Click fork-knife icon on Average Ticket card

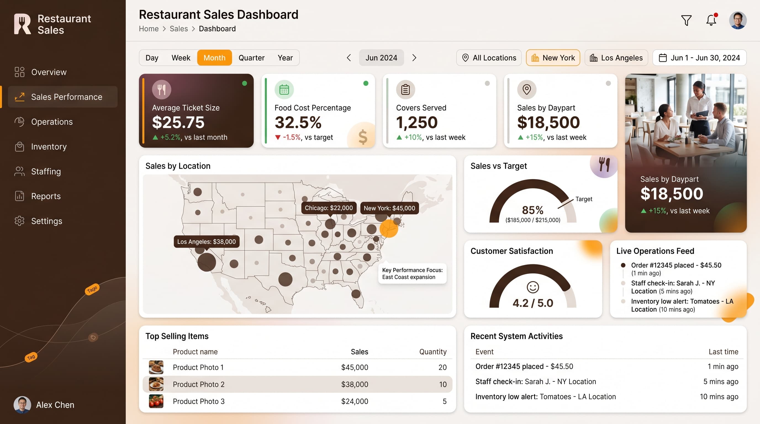point(161,89)
